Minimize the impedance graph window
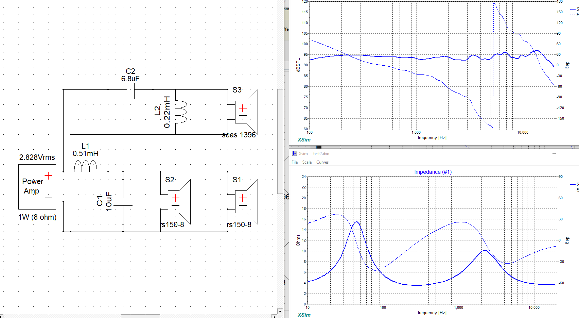The height and width of the screenshot is (318, 579). (554, 154)
